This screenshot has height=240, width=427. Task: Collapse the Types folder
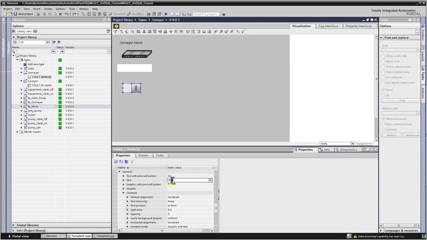tap(18, 60)
